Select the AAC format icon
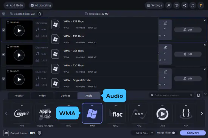This screenshot has width=208, height=138. 139,114
